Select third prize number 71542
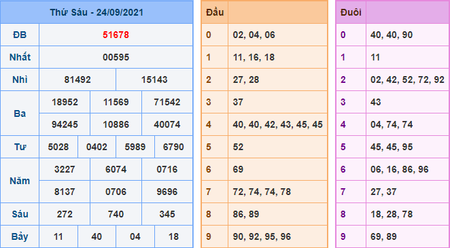450x248 pixels. coord(167,102)
